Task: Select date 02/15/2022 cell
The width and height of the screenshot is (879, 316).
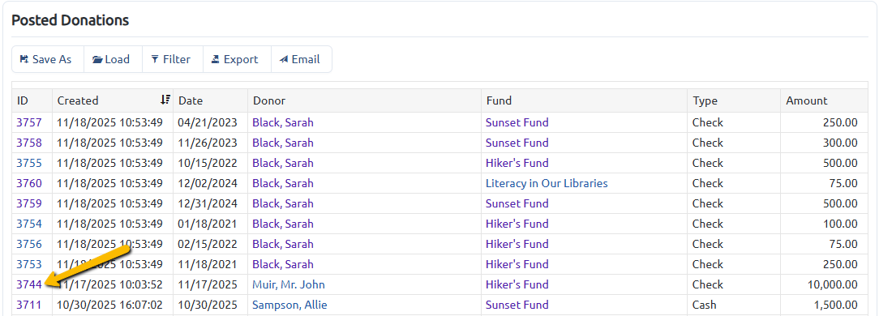Action: point(210,244)
